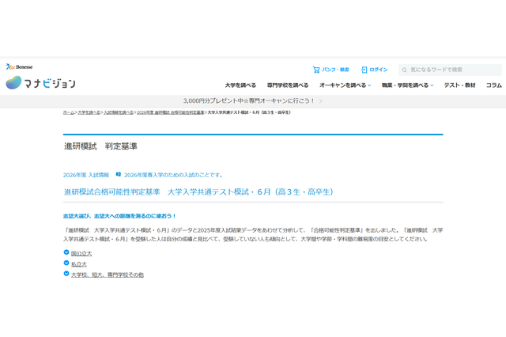Click the arrow icon beside 国公立大
The width and height of the screenshot is (506, 337).
click(x=66, y=252)
